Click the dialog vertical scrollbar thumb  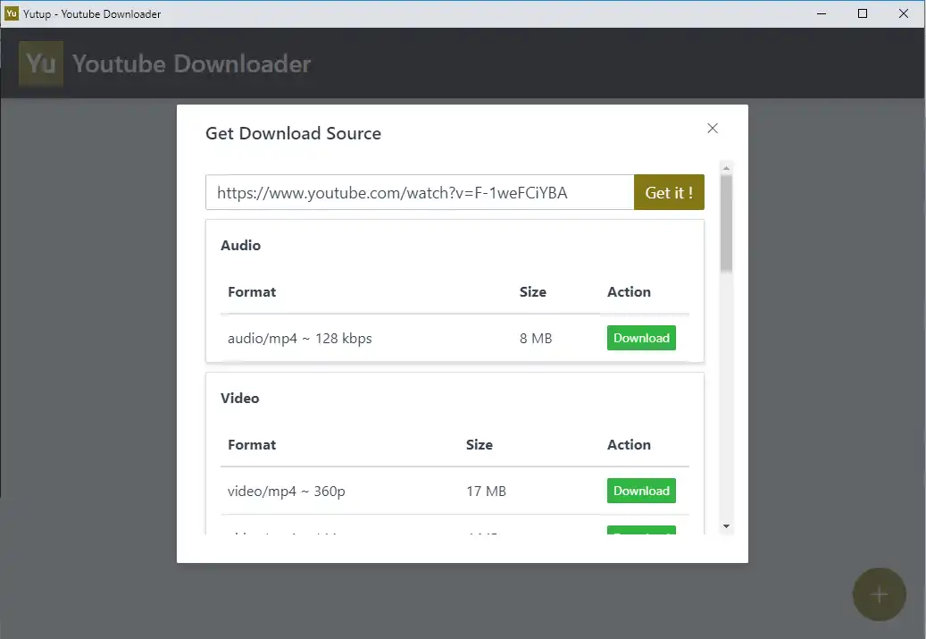coord(726,223)
